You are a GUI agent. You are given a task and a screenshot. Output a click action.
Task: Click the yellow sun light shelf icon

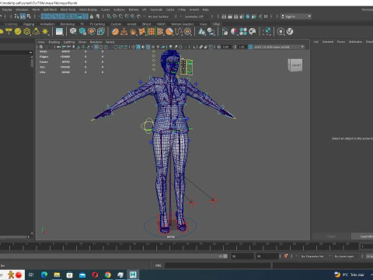[45, 32]
